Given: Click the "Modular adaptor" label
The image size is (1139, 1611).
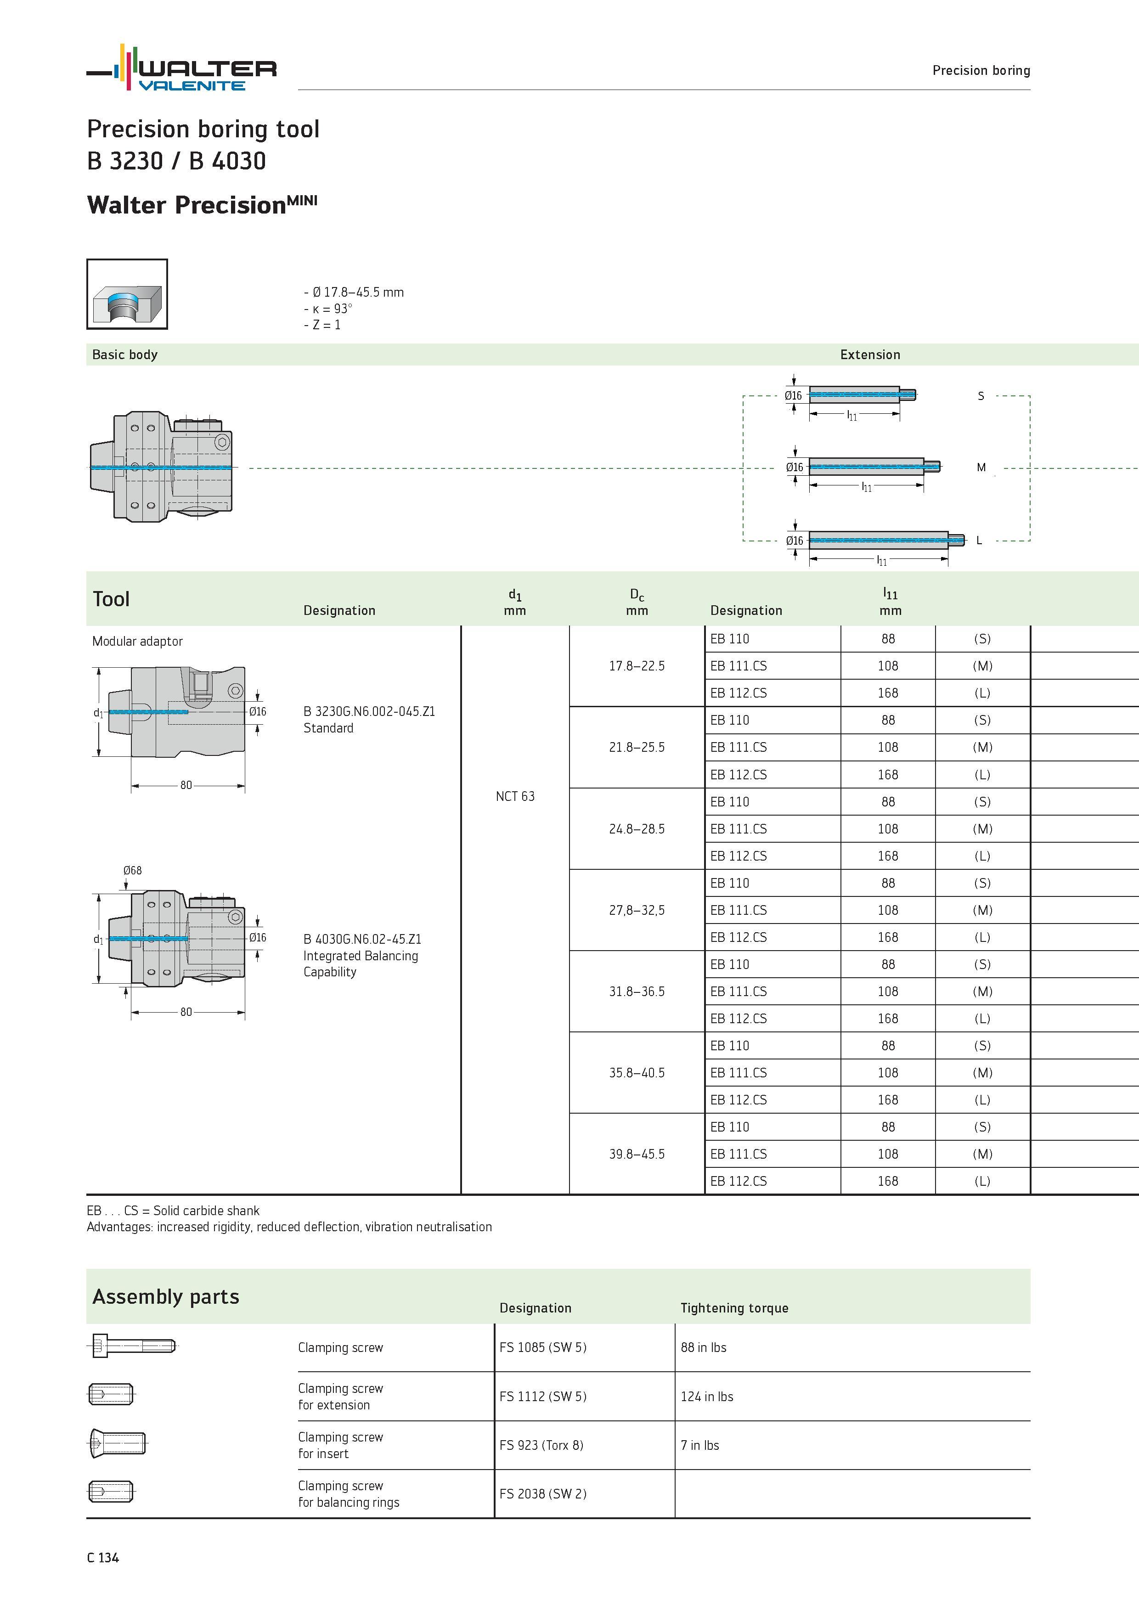Looking at the screenshot, I should 137,641.
